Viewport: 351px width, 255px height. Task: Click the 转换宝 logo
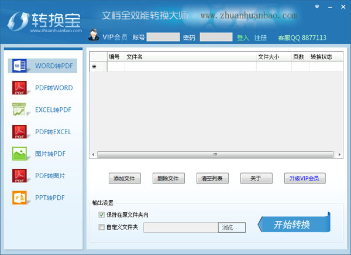pos(44,22)
